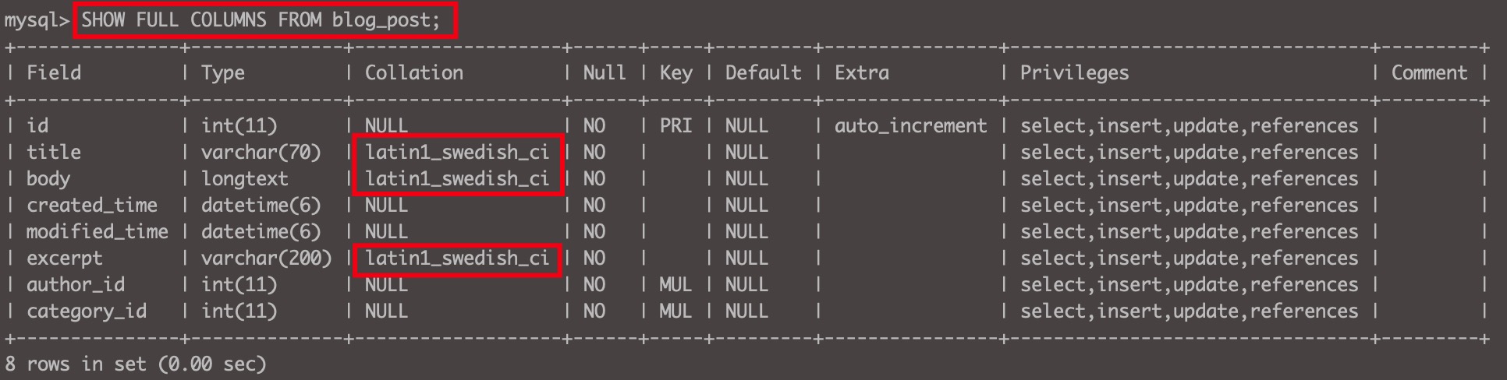1507x380 pixels.
Task: Click the modified_time field name
Action: click(97, 232)
